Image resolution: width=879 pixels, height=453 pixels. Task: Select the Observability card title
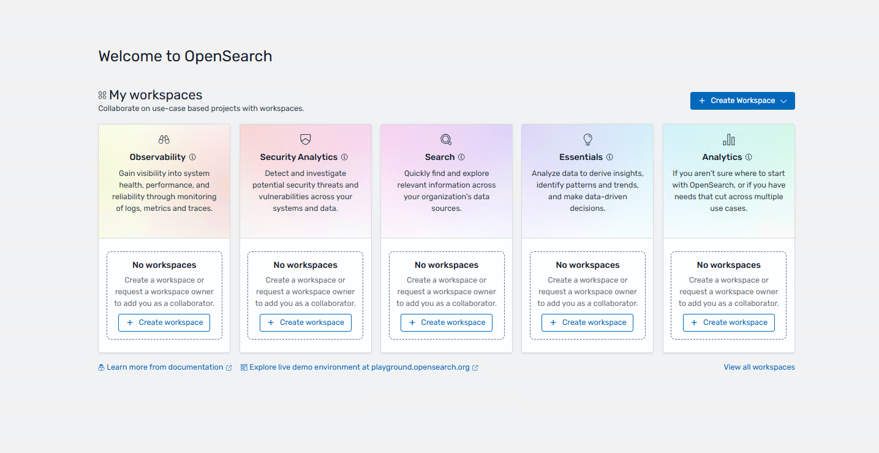click(157, 157)
